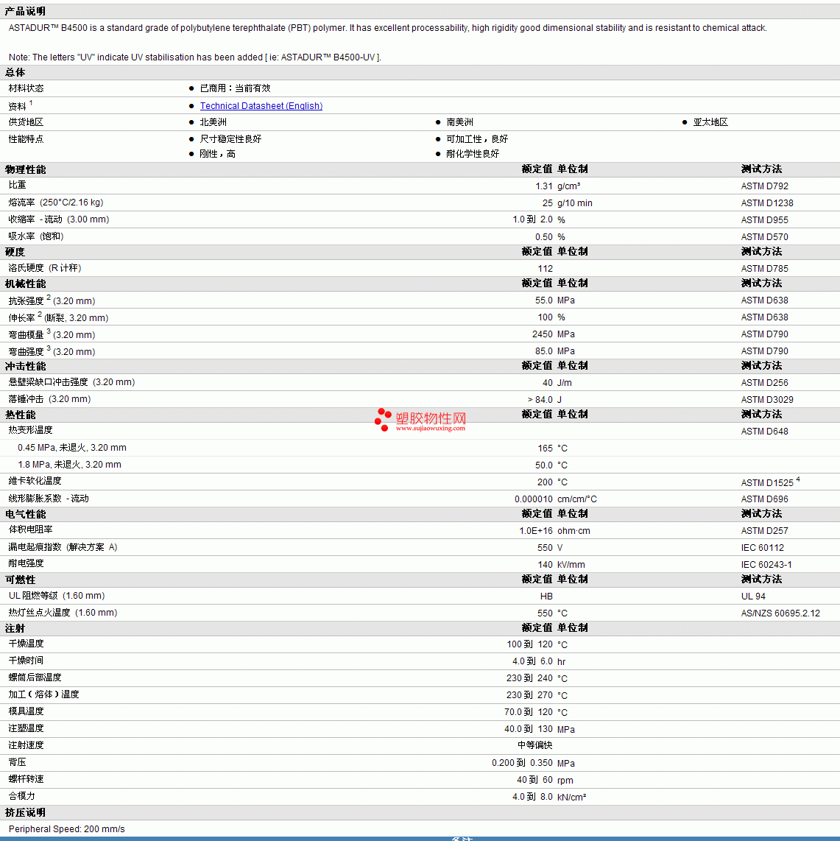Select the 2450 flexural modulus value
The width and height of the screenshot is (840, 841).
click(x=542, y=334)
